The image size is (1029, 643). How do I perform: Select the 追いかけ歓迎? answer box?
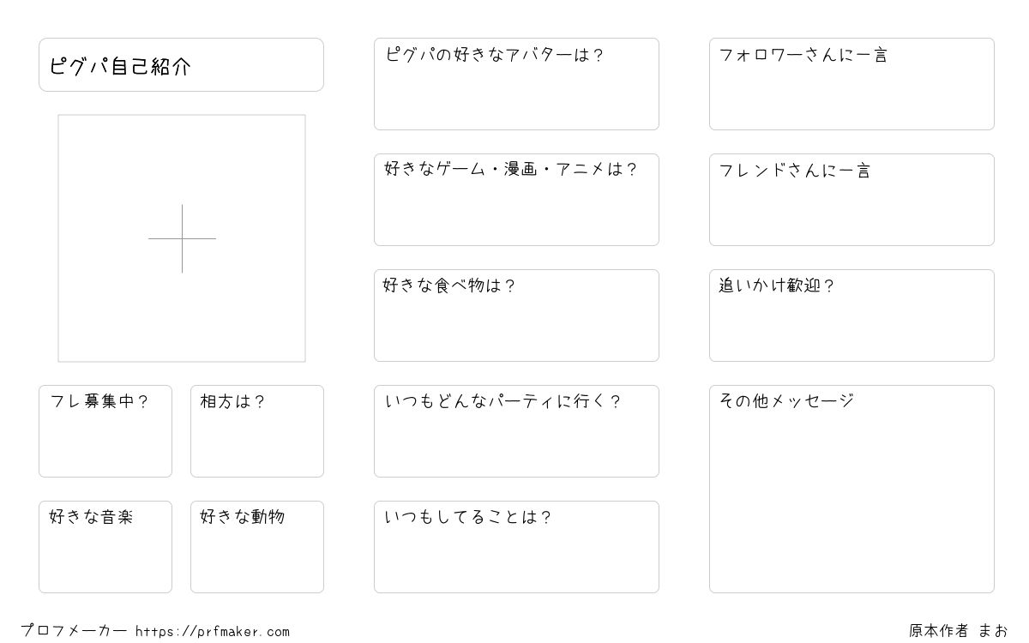851,315
